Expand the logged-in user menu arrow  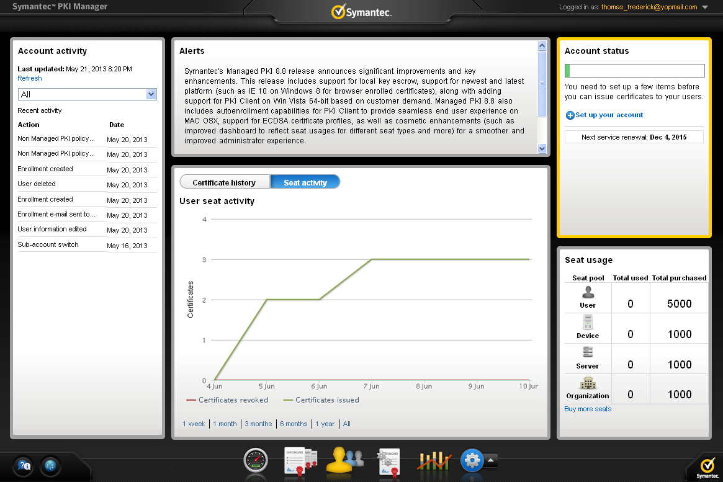click(x=704, y=7)
